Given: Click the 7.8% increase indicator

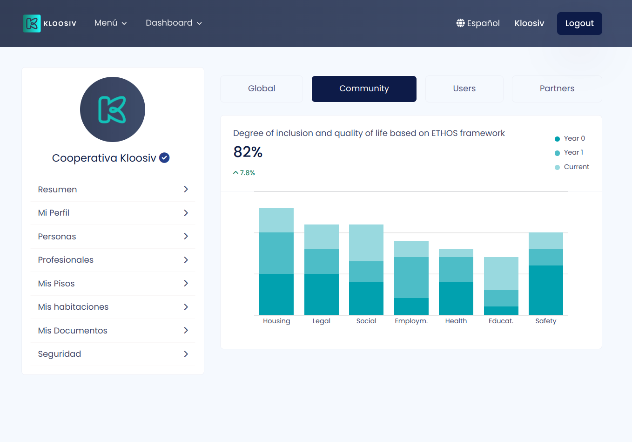Looking at the screenshot, I should tap(244, 173).
